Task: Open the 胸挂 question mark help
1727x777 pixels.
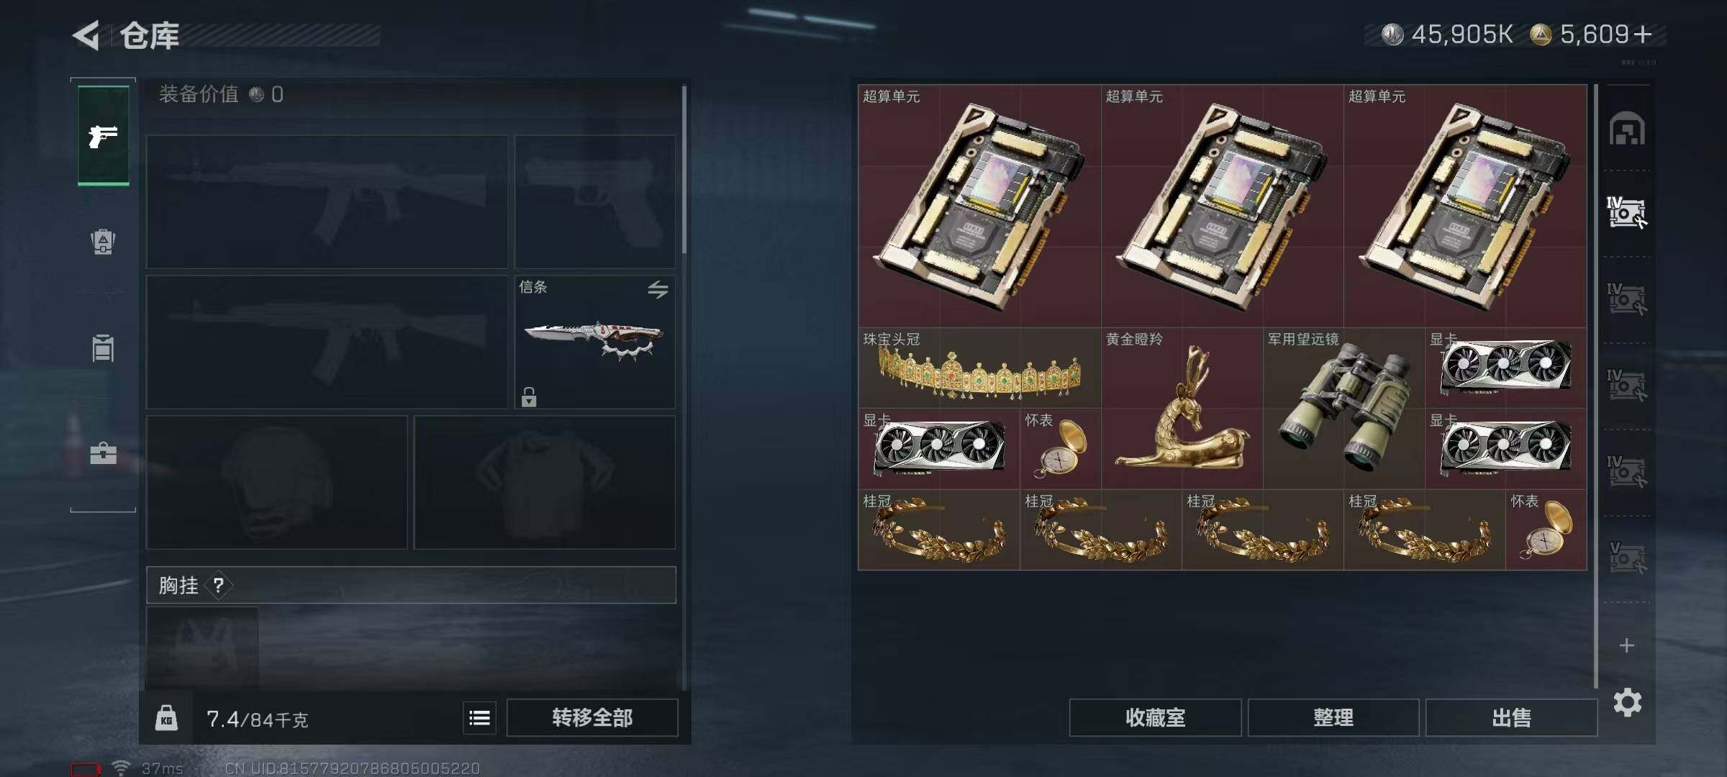Action: point(219,586)
